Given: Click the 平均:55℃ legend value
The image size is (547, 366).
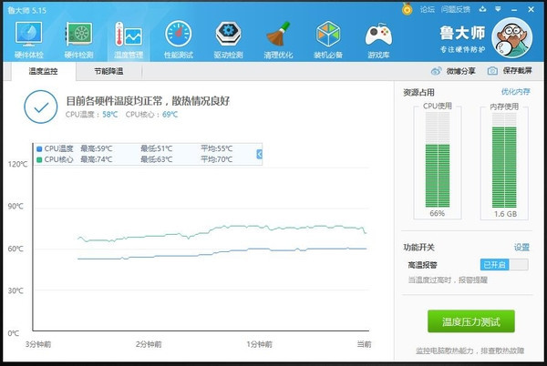Looking at the screenshot, I should point(216,148).
